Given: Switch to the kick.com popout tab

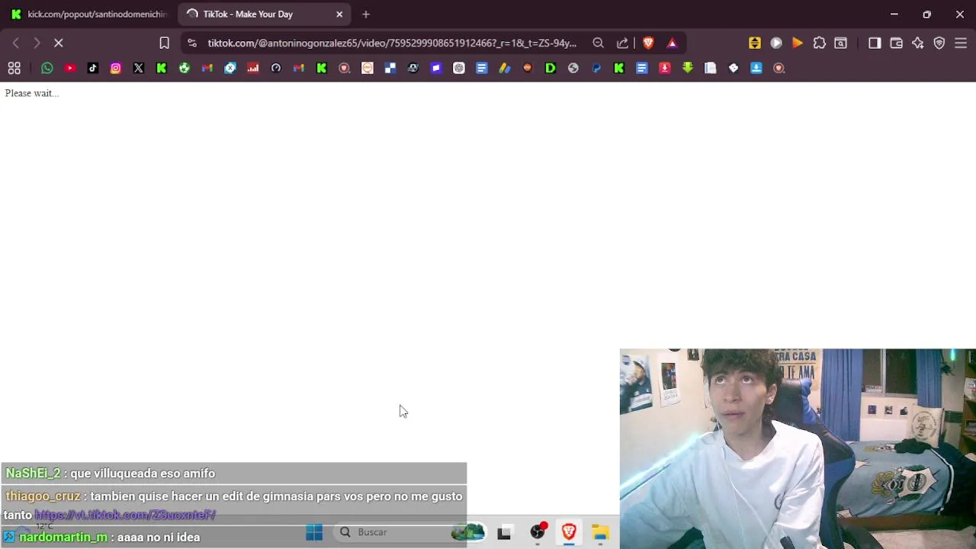Looking at the screenshot, I should pyautogui.click(x=88, y=14).
